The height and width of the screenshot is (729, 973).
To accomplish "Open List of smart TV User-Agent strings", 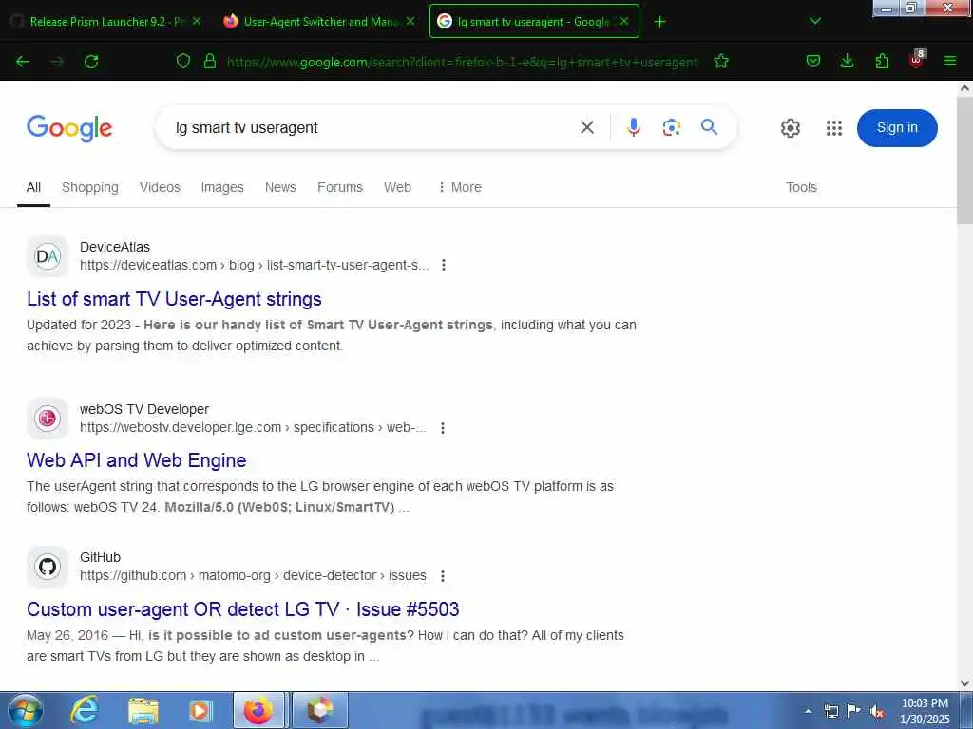I will point(175,299).
